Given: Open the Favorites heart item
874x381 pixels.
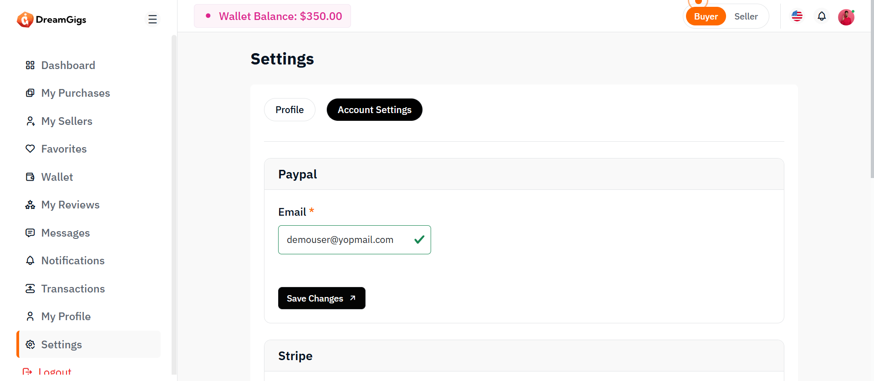Looking at the screenshot, I should (64, 149).
